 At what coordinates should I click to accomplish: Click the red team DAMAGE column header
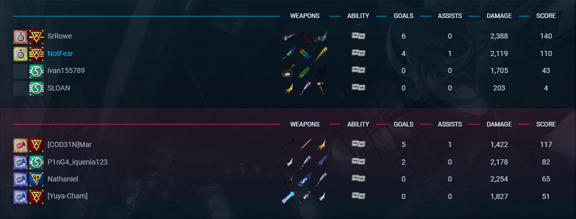[x=499, y=124]
